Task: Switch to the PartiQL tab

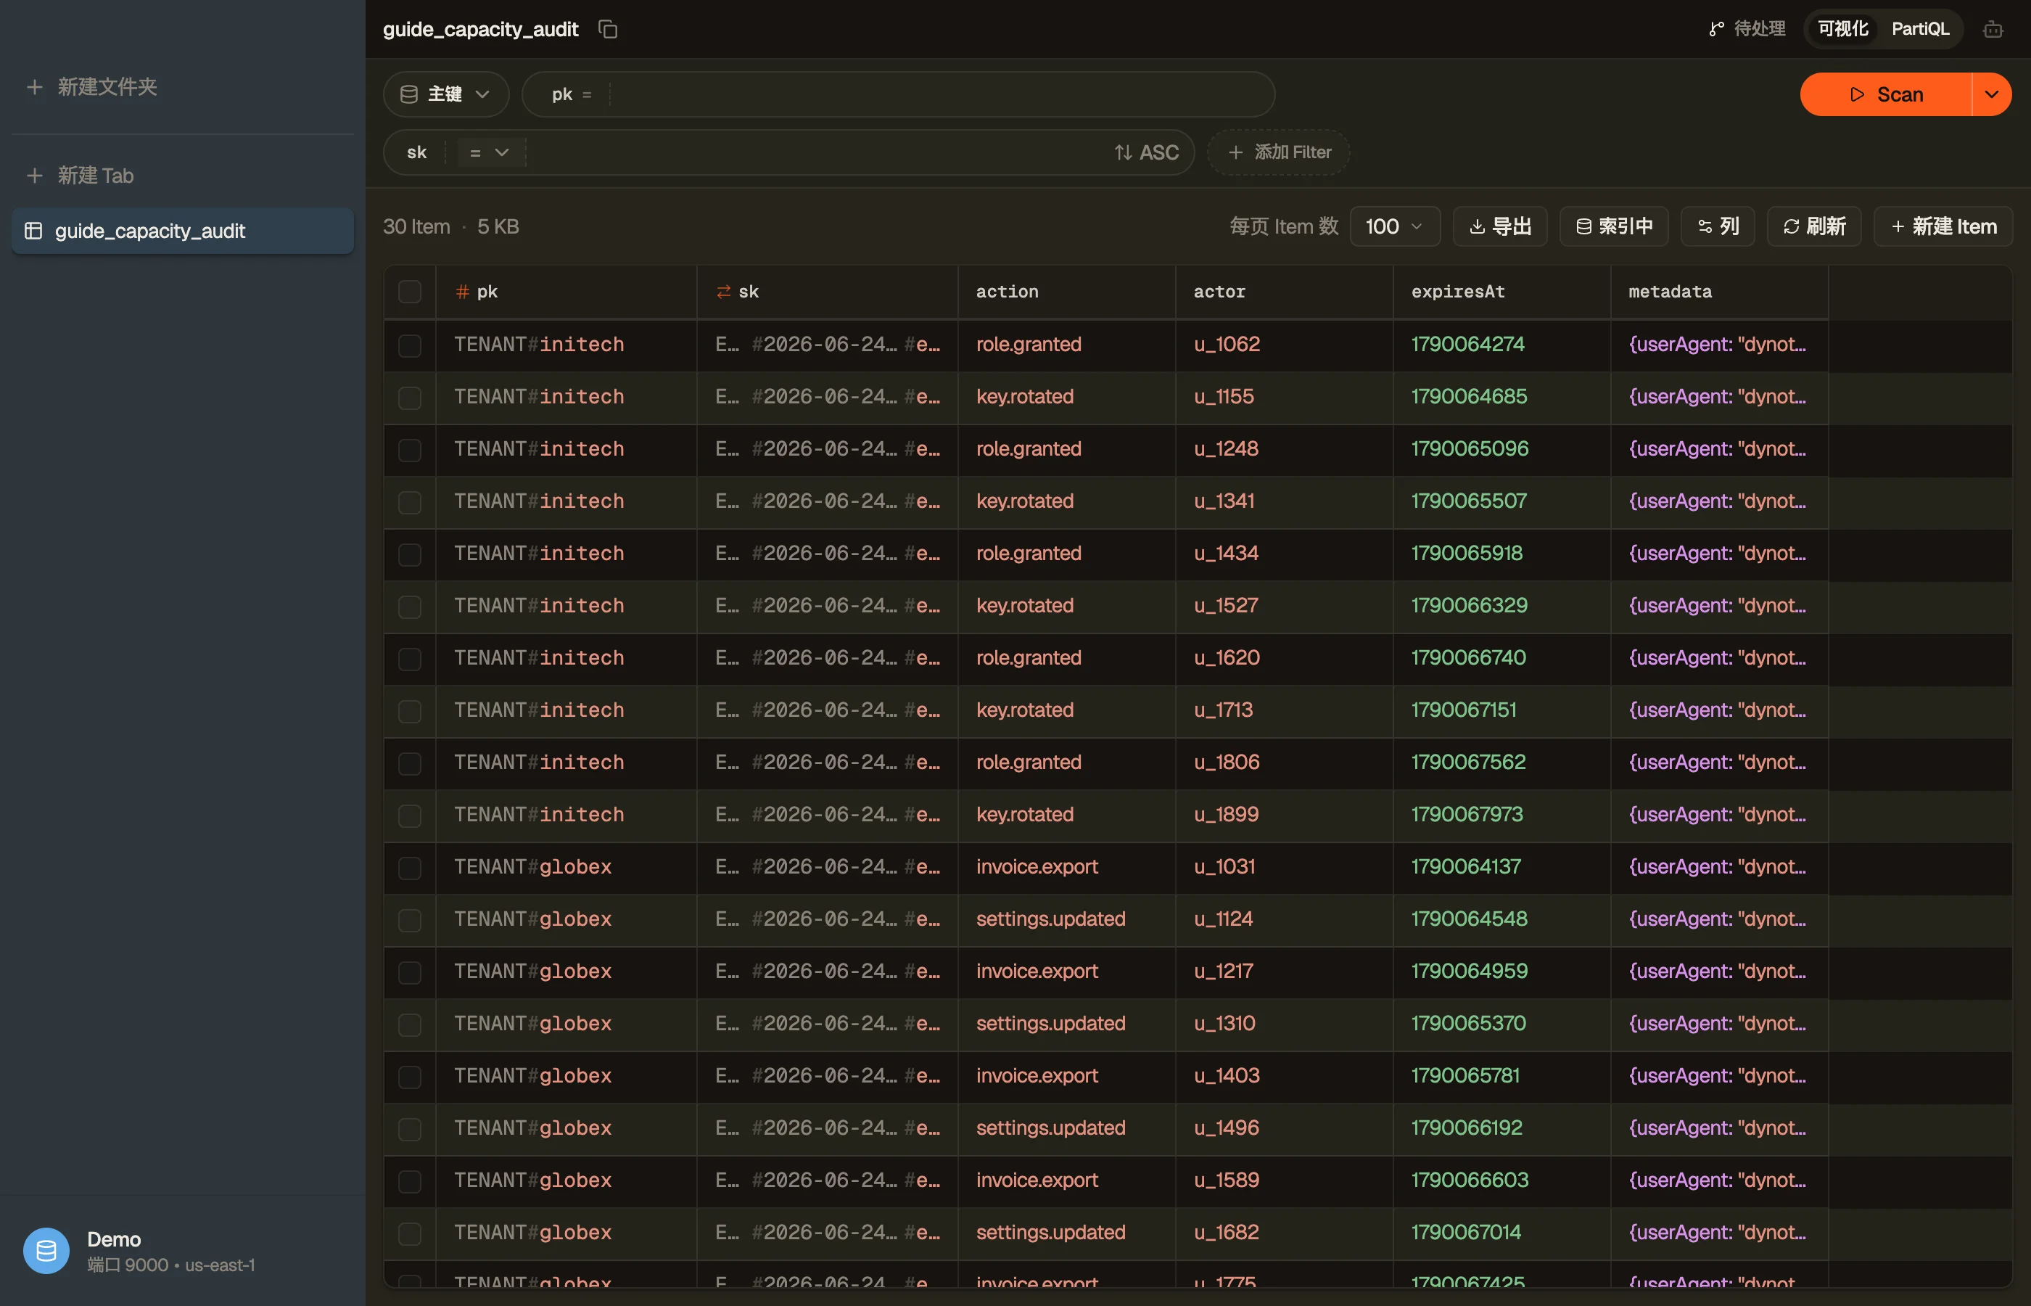Action: click(x=1920, y=29)
